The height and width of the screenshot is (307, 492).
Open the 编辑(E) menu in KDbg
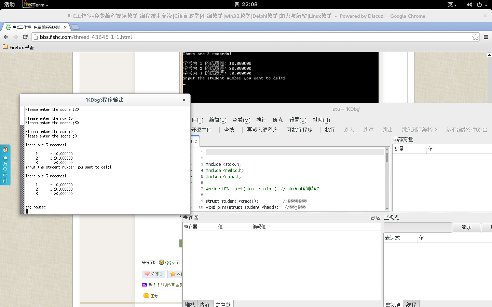(218, 120)
